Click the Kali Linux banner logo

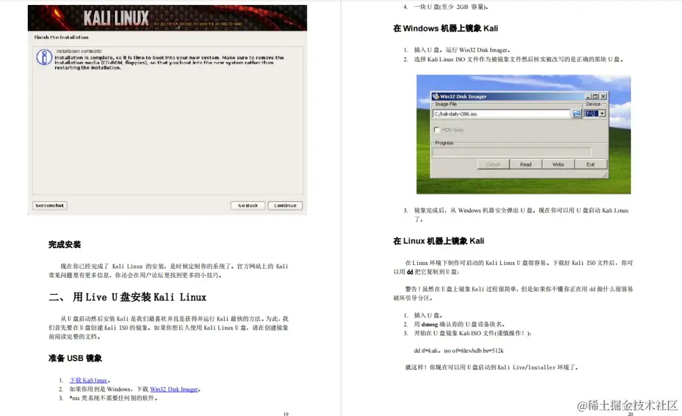pos(116,18)
